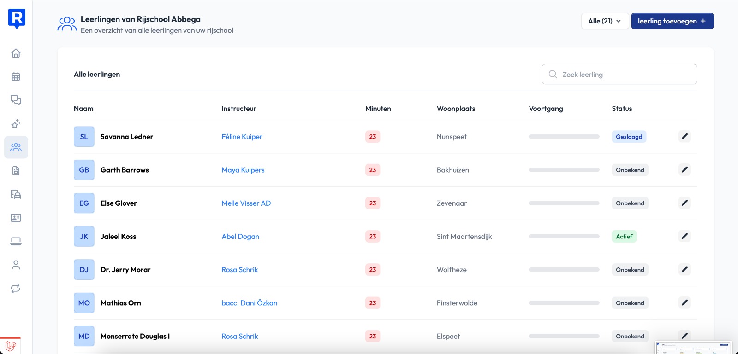Edit Savanna Ledner with pencil icon

tap(684, 136)
